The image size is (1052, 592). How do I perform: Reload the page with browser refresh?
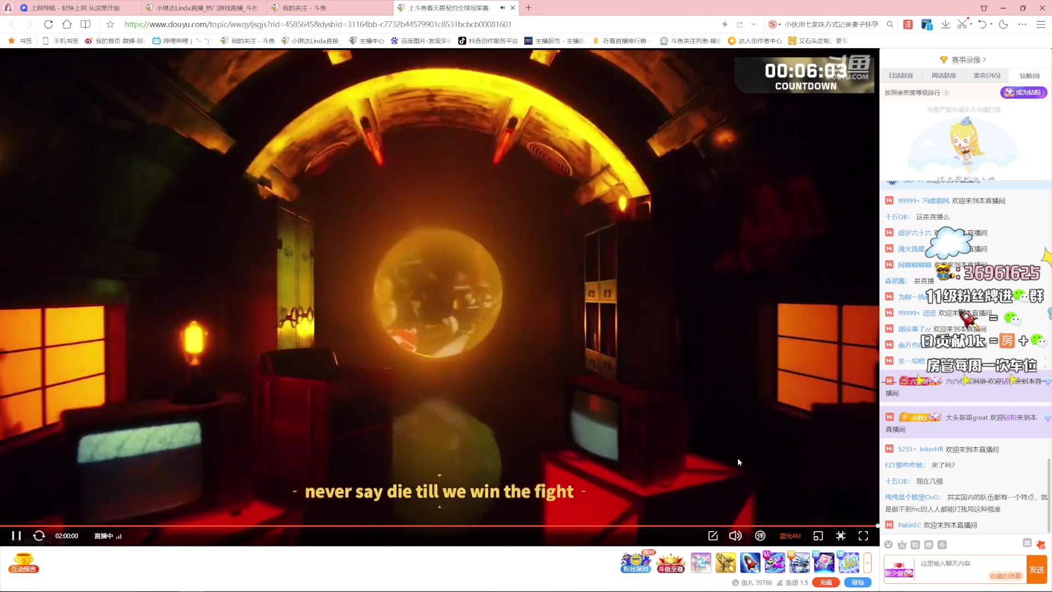click(x=48, y=24)
